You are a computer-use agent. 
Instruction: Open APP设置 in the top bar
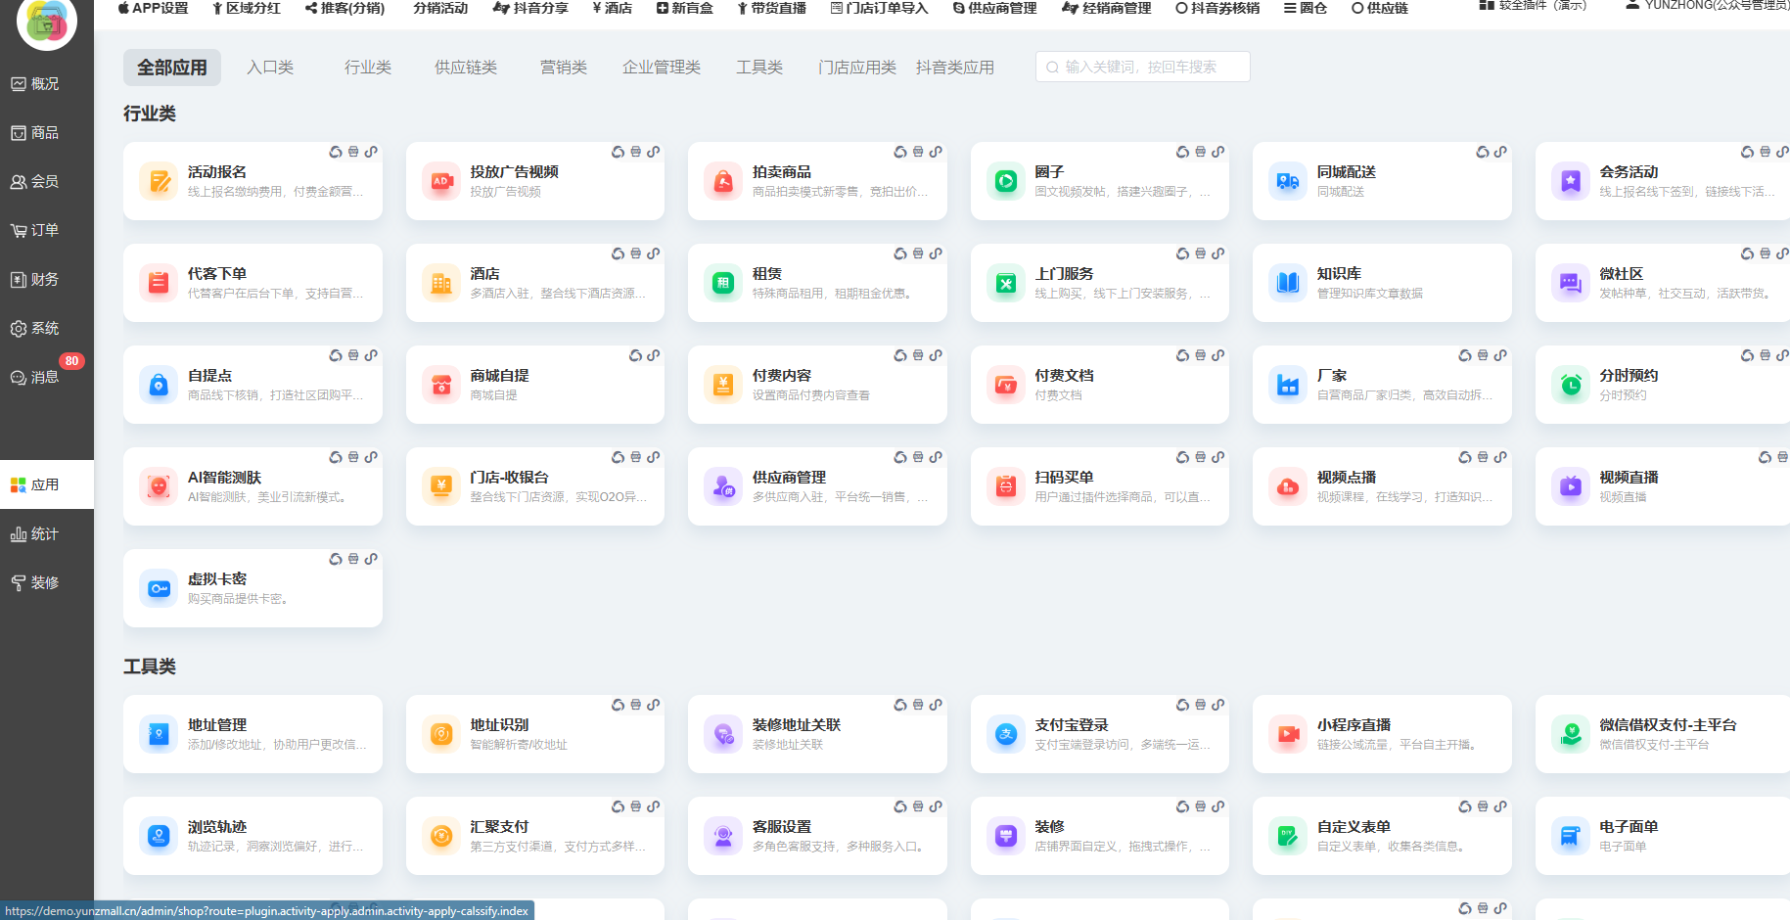tap(153, 8)
